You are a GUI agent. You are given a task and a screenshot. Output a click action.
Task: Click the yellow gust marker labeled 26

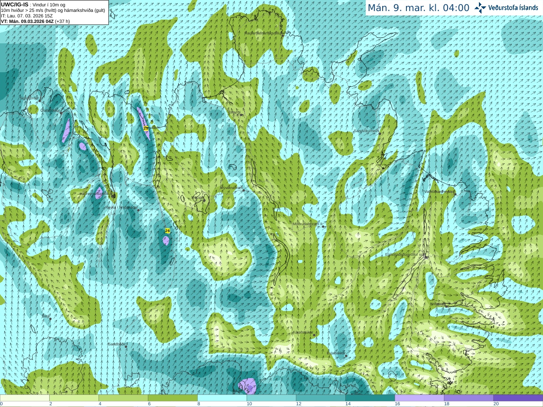[168, 231]
